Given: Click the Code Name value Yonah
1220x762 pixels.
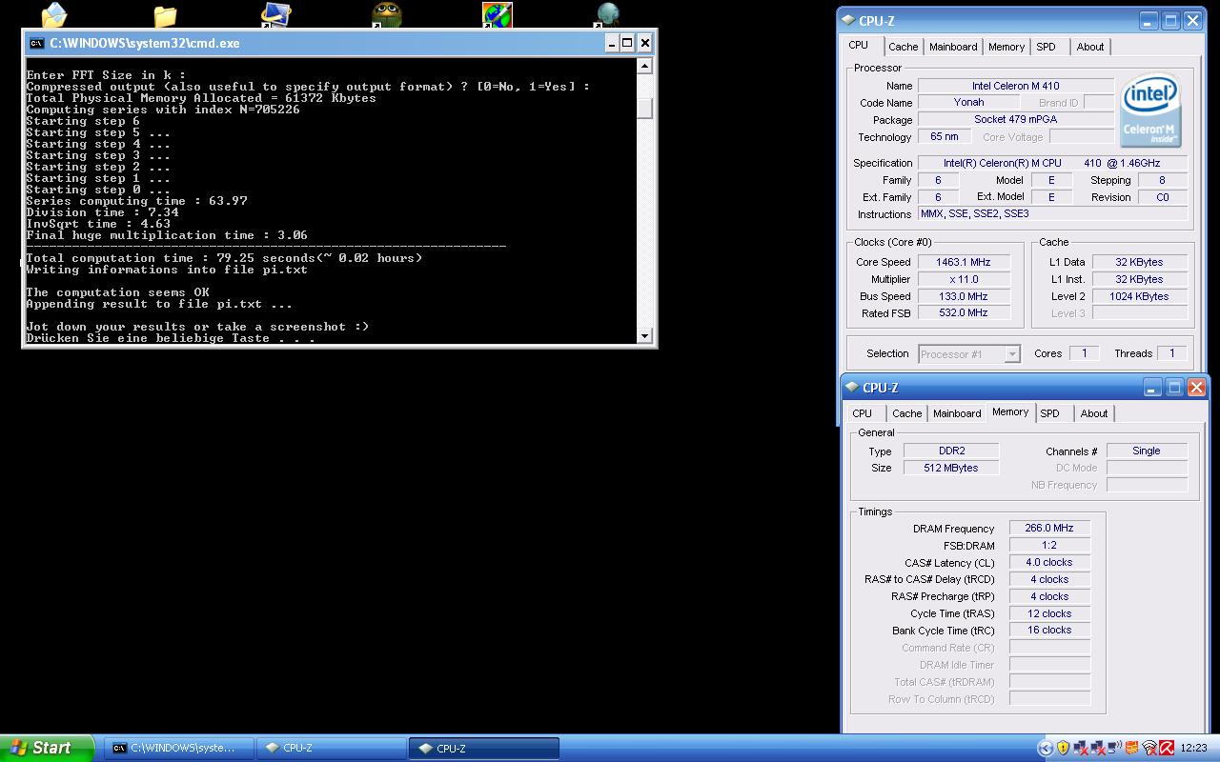Looking at the screenshot, I should [x=968, y=103].
